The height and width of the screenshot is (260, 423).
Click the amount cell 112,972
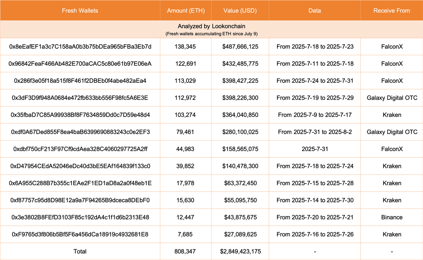coord(185,98)
